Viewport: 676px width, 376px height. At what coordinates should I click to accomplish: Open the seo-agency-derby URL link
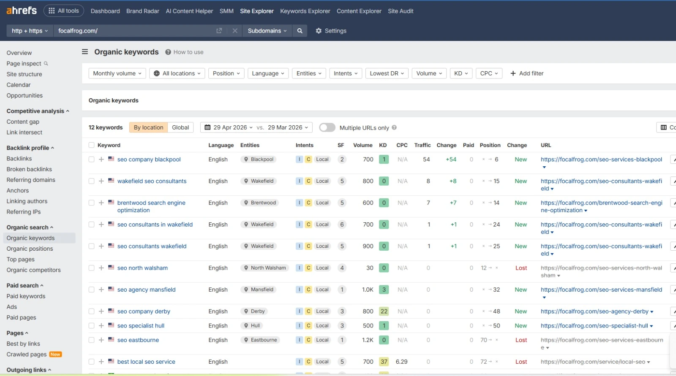pyautogui.click(x=594, y=311)
